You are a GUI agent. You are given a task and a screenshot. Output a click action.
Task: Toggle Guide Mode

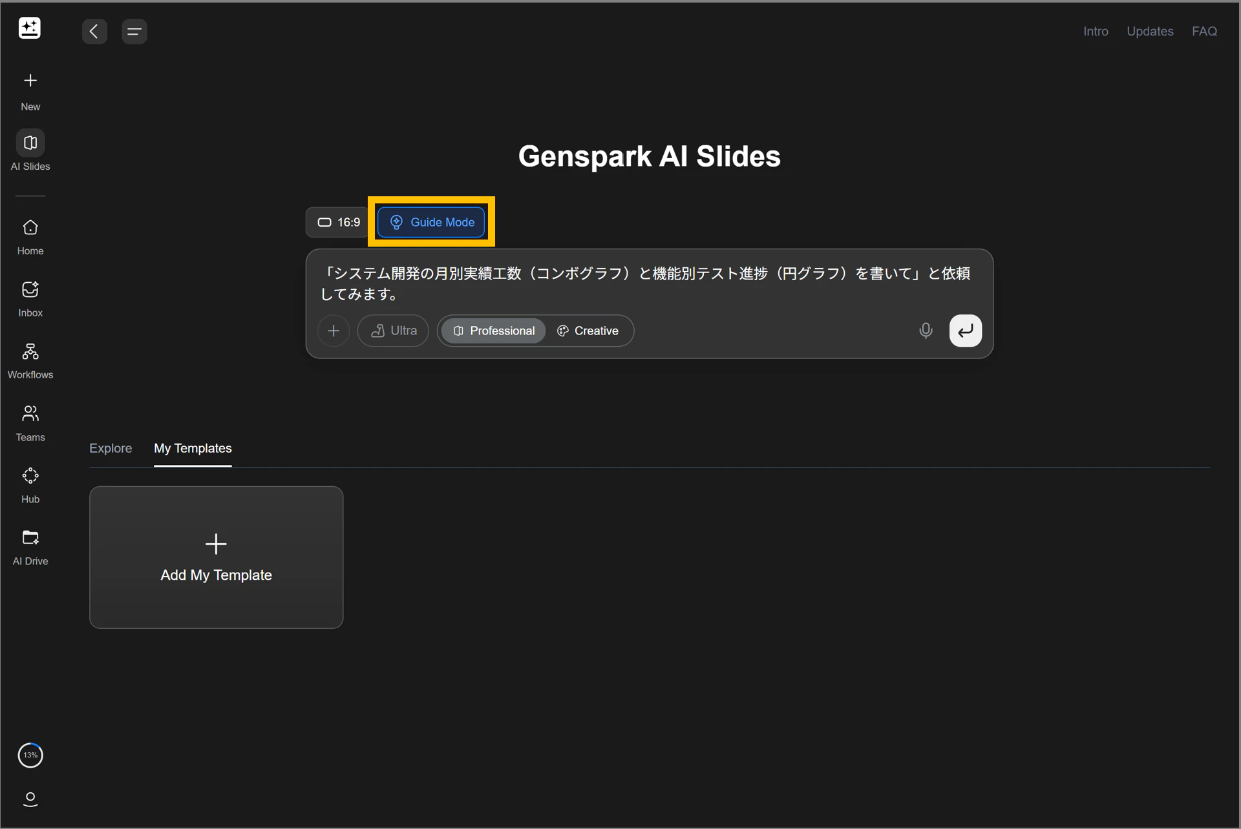[431, 222]
